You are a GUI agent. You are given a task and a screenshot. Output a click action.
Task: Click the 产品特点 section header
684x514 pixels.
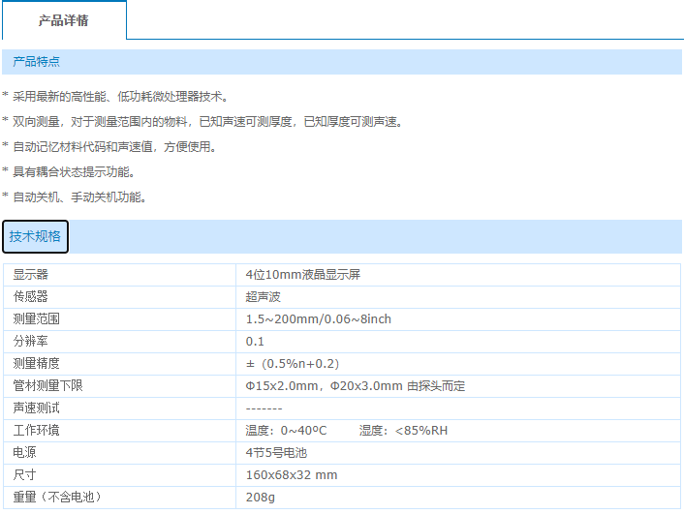(36, 62)
